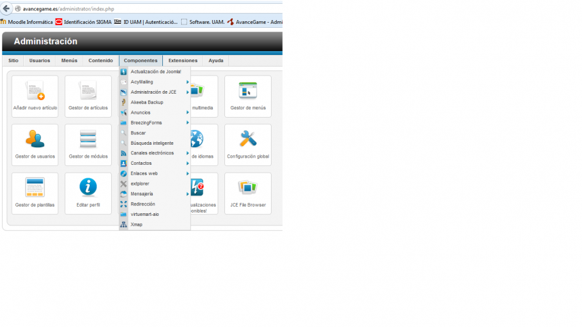Image resolution: width=582 pixels, height=327 pixels.
Task: Expand Mensajería submenu arrow
Action: click(188, 194)
